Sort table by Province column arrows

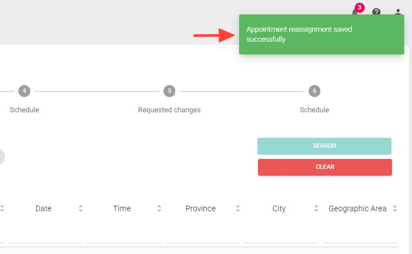(x=237, y=208)
